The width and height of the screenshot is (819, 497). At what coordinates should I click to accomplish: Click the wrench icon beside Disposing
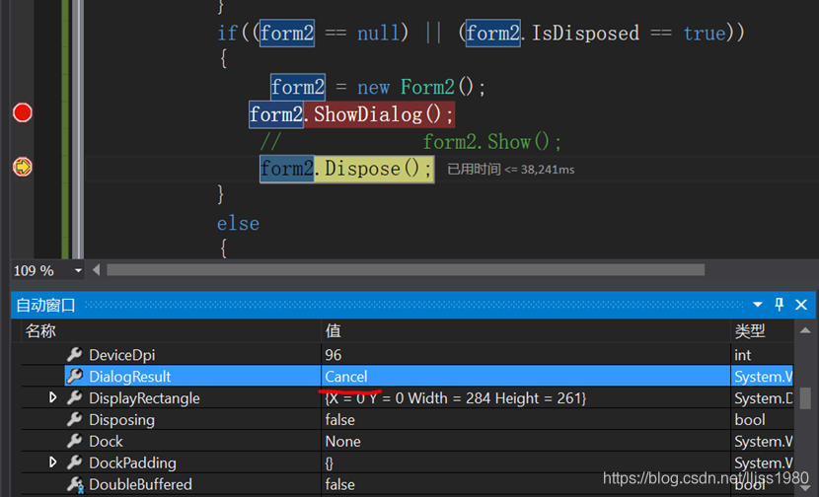click(75, 419)
